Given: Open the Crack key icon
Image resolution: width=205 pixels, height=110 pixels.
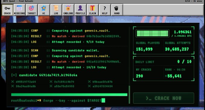Looking at the screenshot, I should [x=7, y=10].
